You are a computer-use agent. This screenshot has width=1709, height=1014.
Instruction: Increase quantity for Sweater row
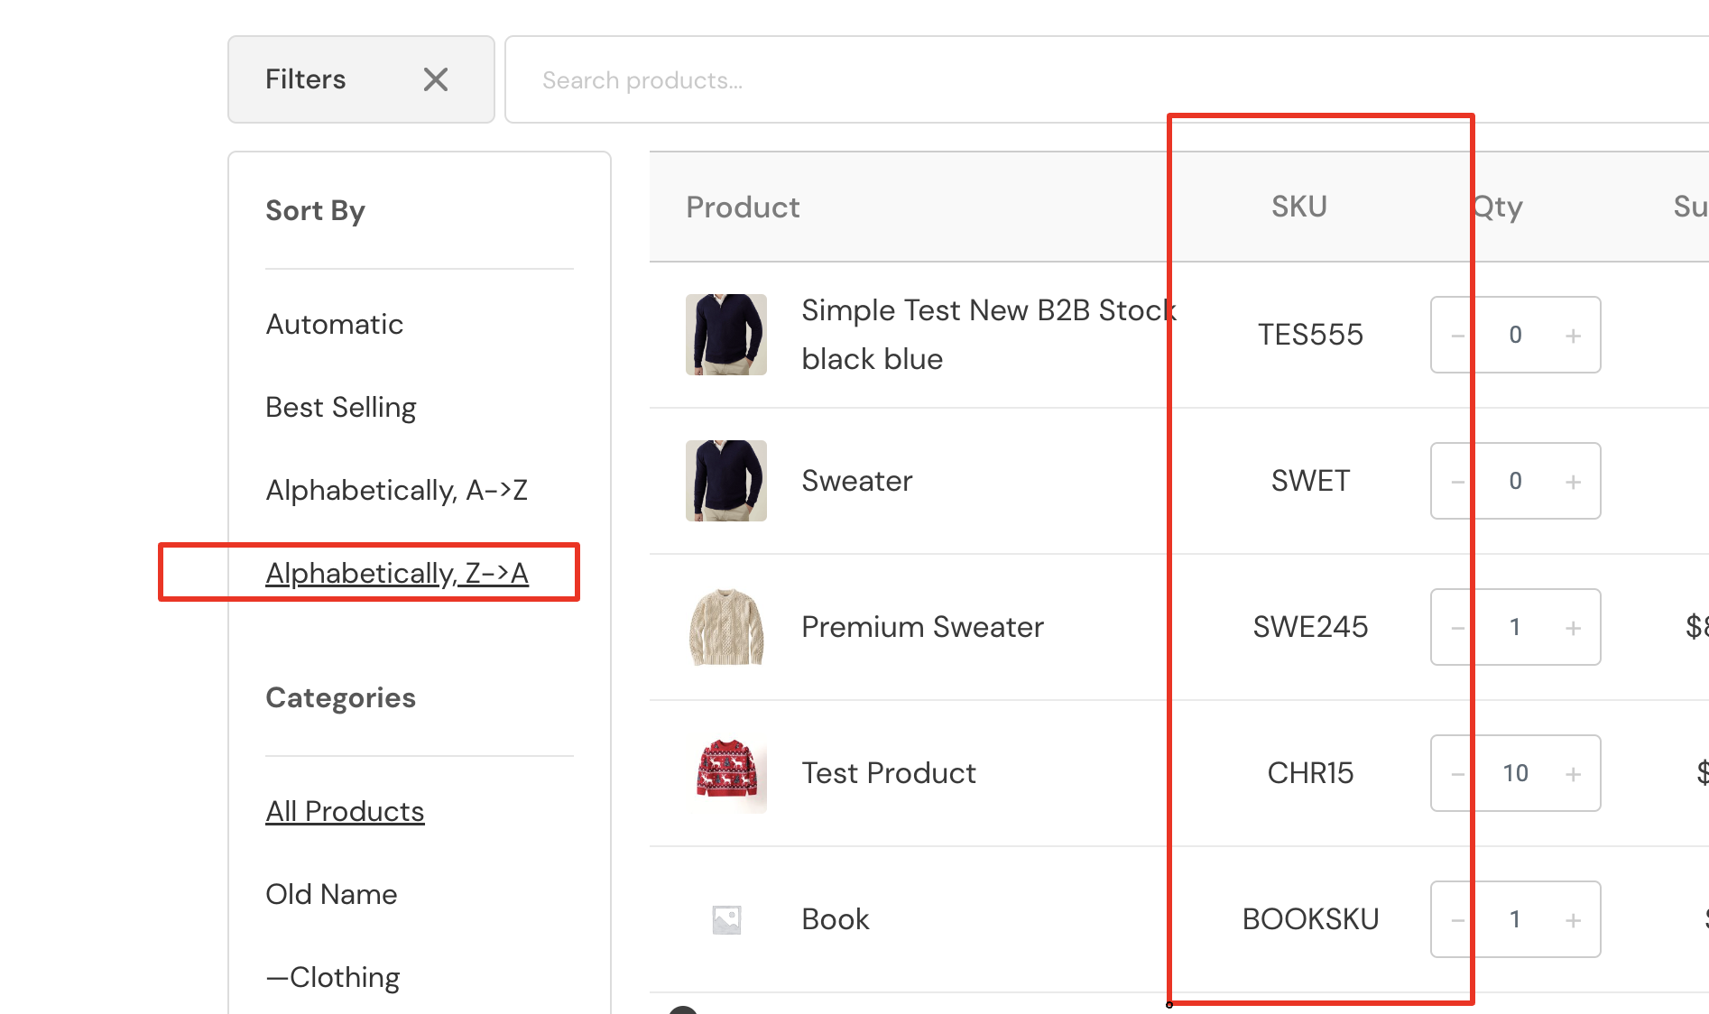coord(1573,482)
